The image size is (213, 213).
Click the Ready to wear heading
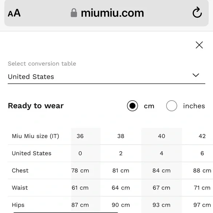tap(36, 106)
